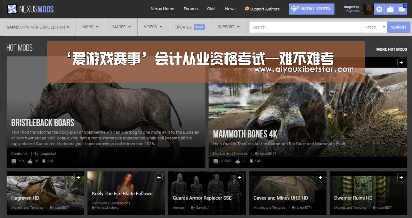Open the Hagraven HD mod card

coord(45,193)
